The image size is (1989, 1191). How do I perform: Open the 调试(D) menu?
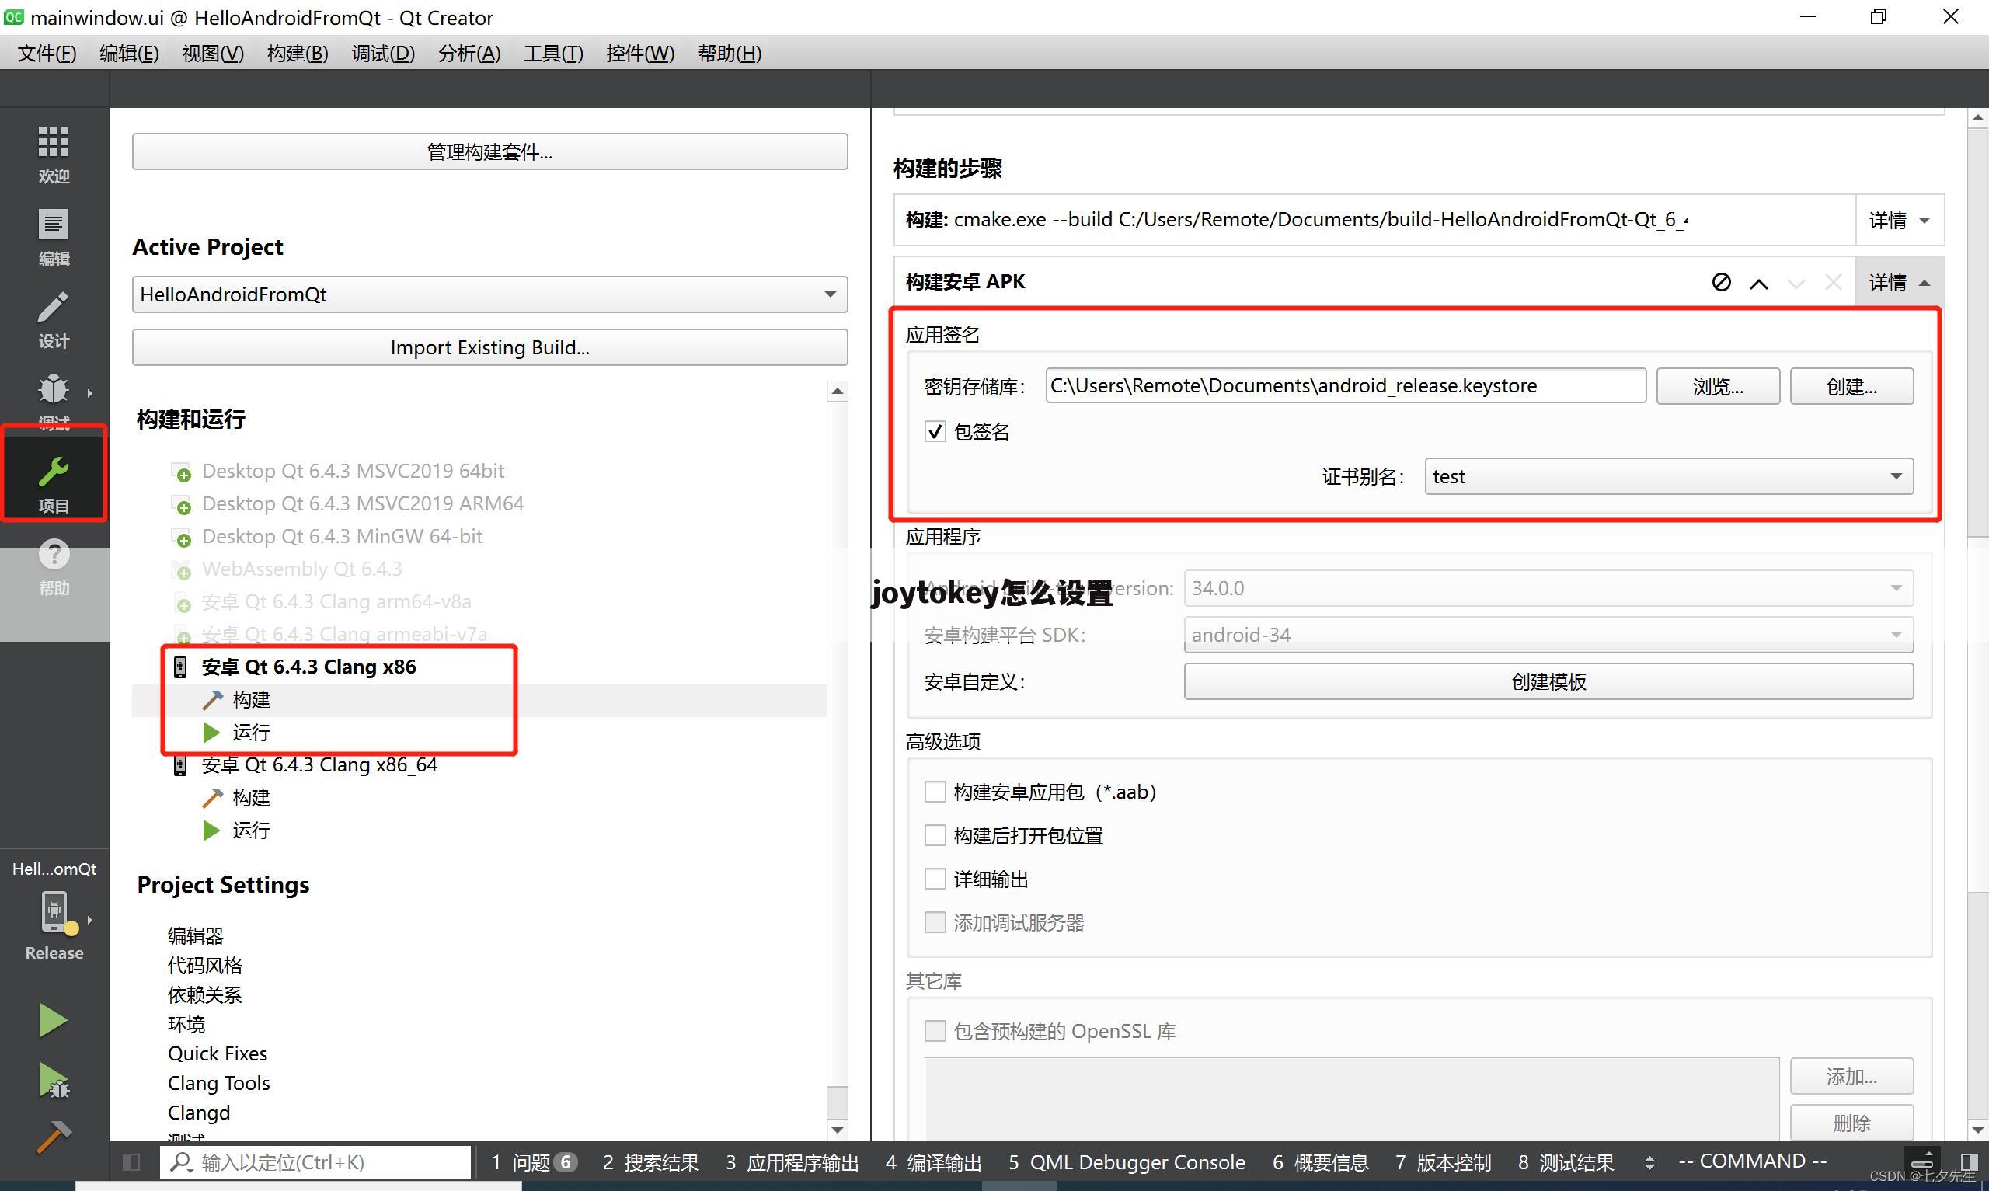click(x=383, y=54)
